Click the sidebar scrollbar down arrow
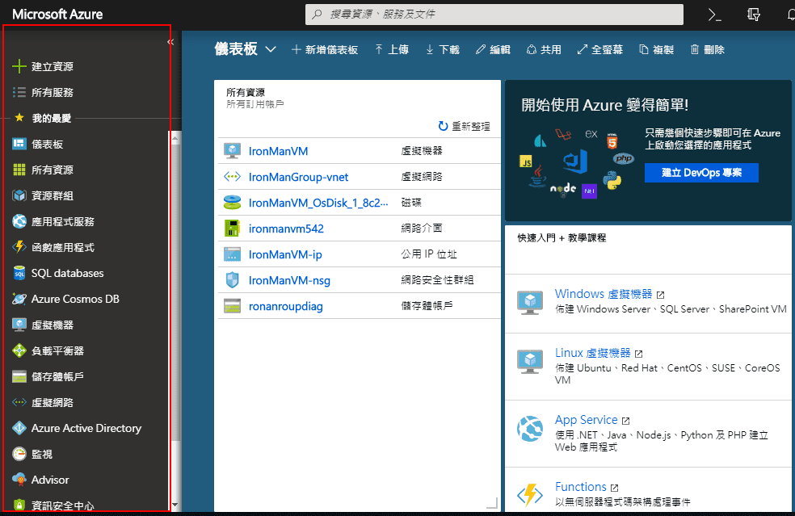795x516 pixels. point(175,505)
